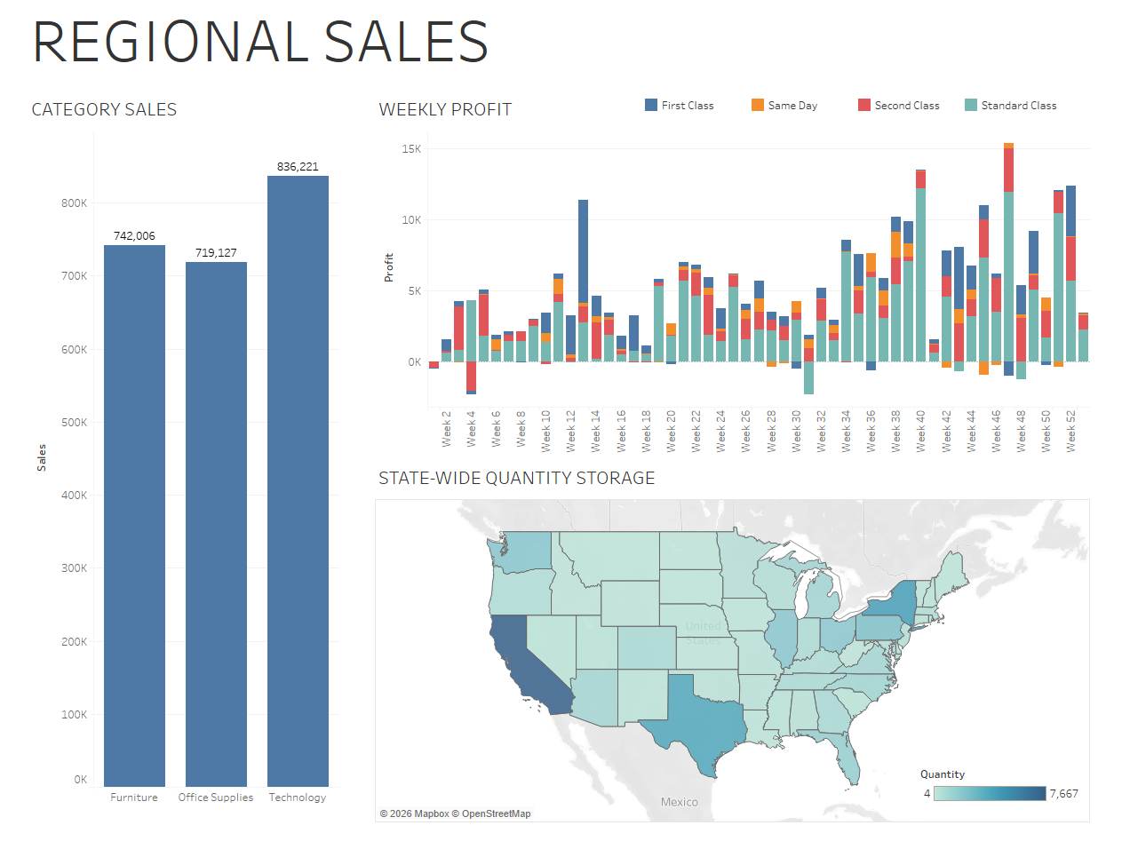Click the 836,221 bar value label
The image size is (1130, 857).
click(x=298, y=167)
